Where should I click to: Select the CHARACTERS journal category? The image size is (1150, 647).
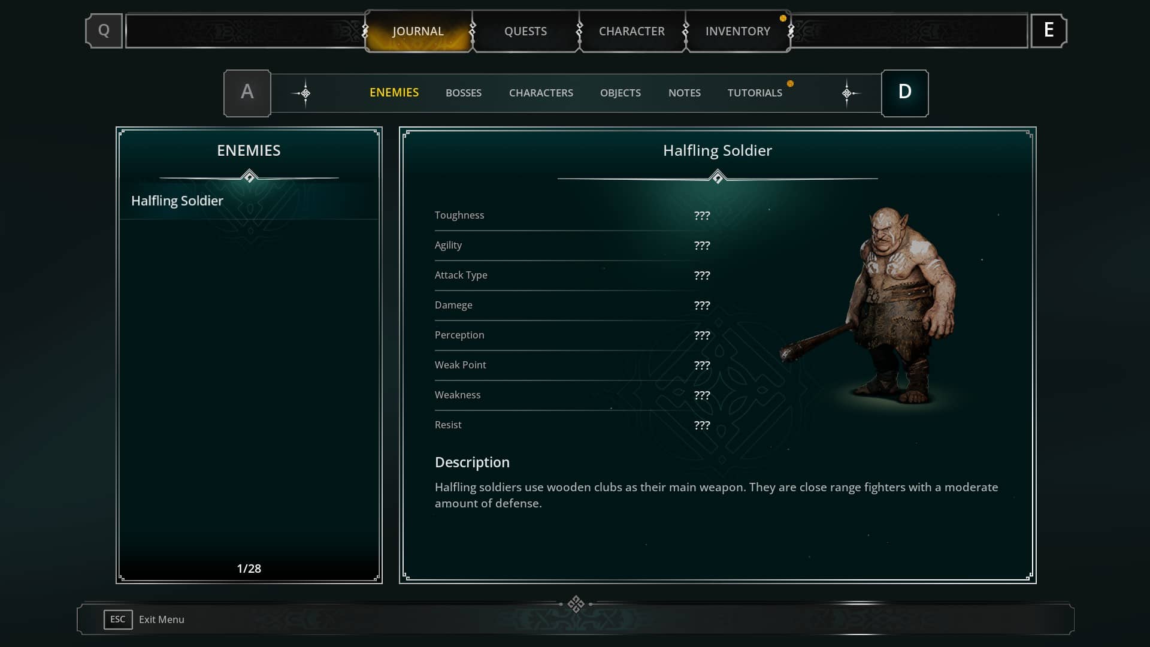click(x=541, y=93)
